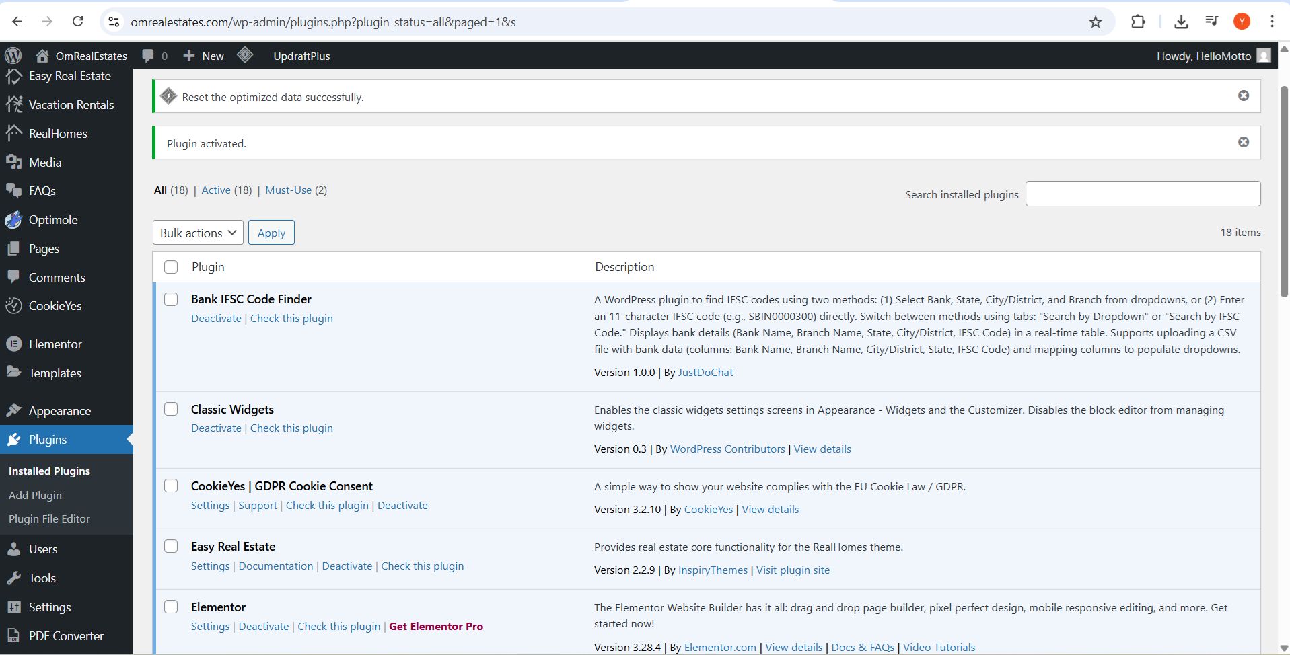Image resolution: width=1290 pixels, height=655 pixels.
Task: Open the Appearance menu in sidebar
Action: pos(59,411)
